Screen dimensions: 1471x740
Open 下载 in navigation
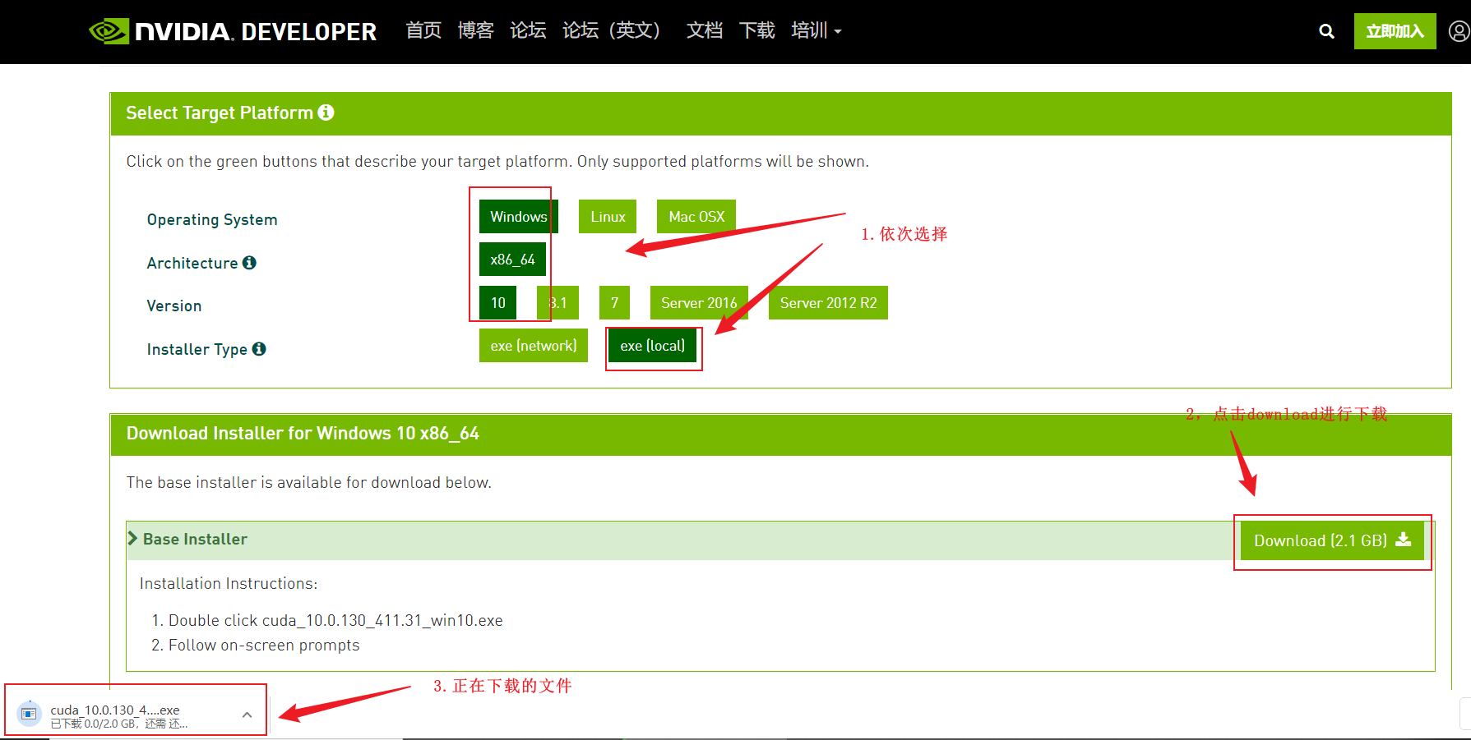coord(757,31)
